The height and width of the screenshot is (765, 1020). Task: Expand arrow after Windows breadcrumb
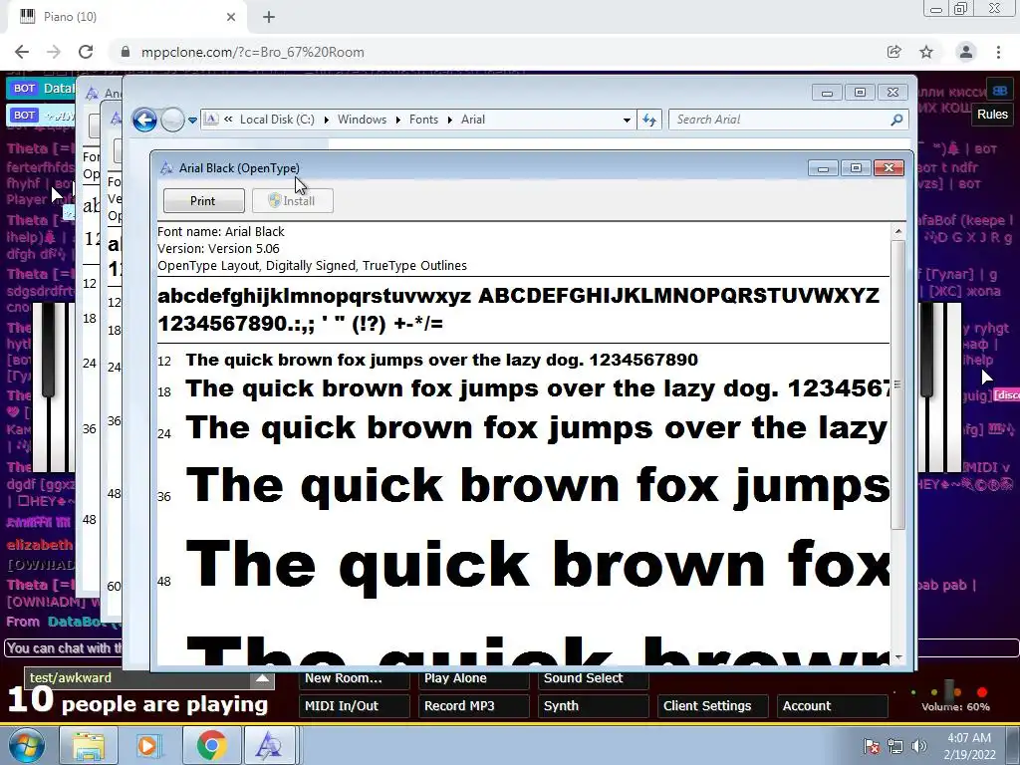coord(397,120)
